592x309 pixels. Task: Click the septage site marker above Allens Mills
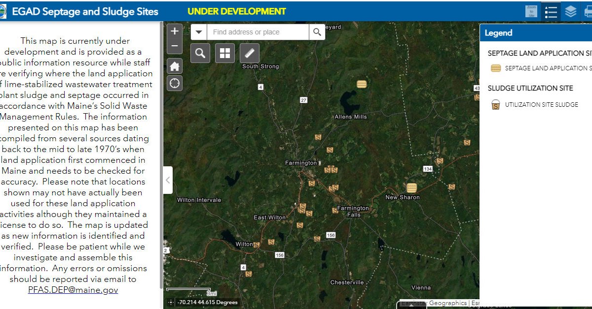(362, 84)
